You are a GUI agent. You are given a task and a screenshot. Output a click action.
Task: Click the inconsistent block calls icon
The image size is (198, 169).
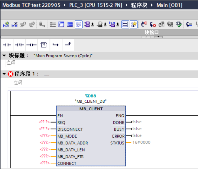click(170, 24)
